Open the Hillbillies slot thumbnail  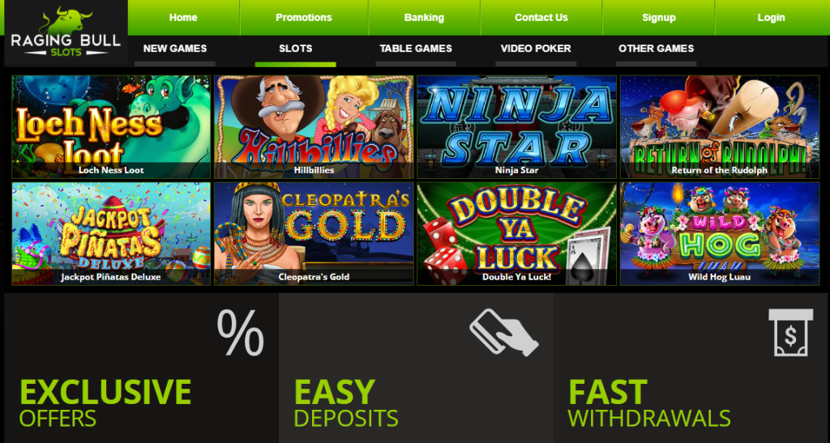coord(314,127)
